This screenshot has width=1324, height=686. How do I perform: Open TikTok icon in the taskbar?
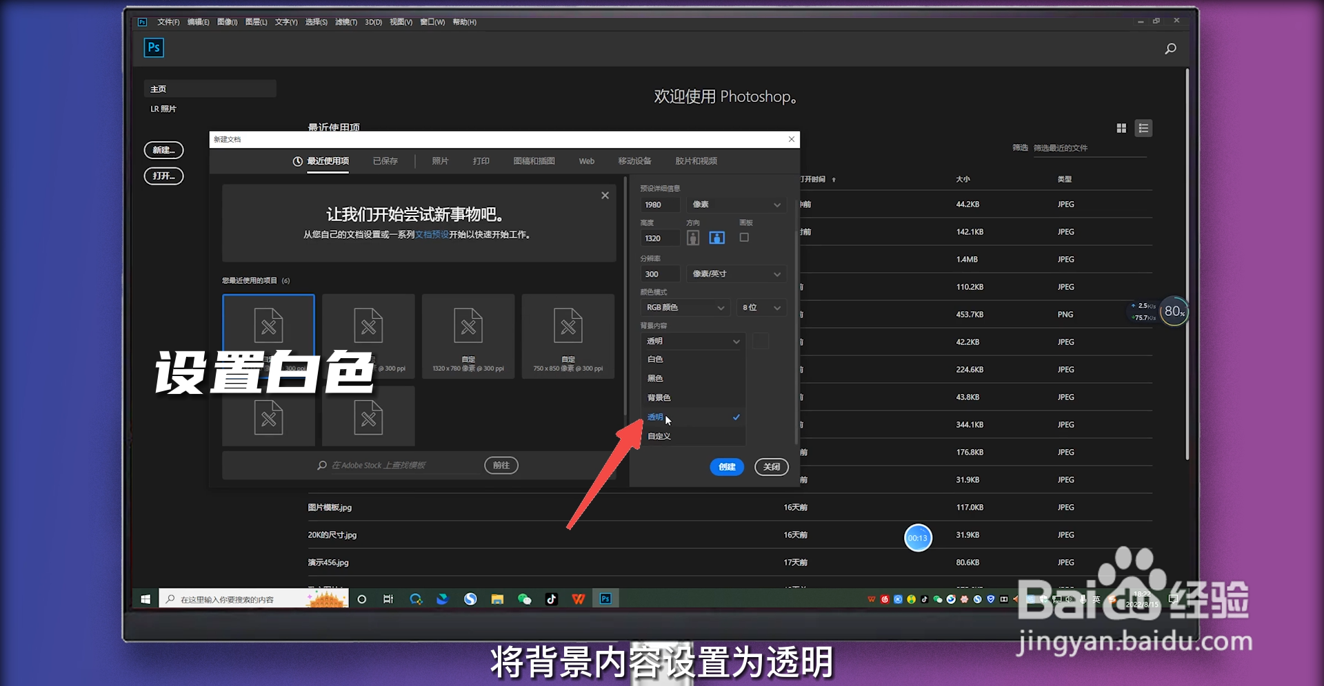pyautogui.click(x=551, y=599)
